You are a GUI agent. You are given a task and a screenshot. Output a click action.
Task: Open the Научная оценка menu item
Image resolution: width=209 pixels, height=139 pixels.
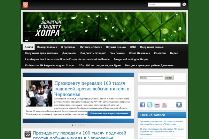coord(116,47)
